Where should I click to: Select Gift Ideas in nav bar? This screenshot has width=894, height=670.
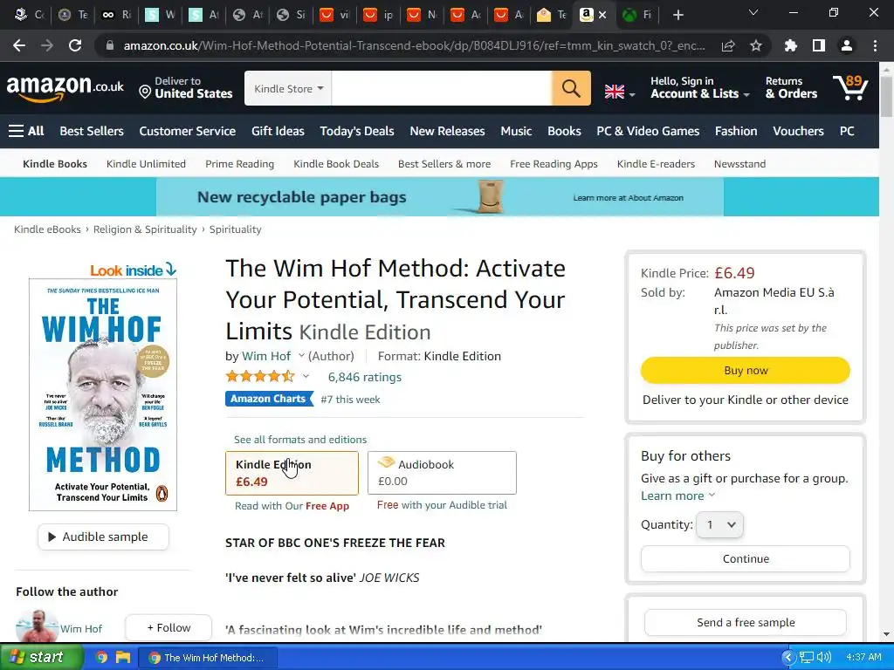pyautogui.click(x=278, y=131)
